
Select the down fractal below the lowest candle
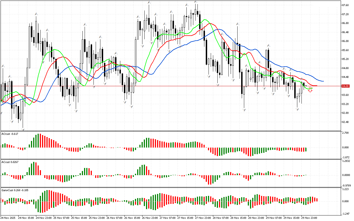[x=23, y=129]
